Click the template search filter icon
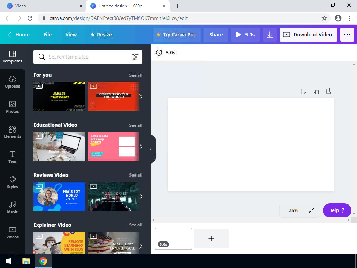This screenshot has height=268, width=357. click(x=135, y=57)
